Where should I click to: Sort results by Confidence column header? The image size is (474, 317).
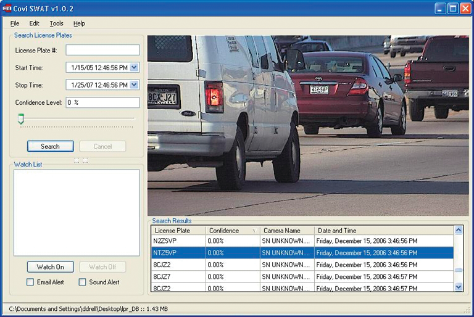coord(233,231)
